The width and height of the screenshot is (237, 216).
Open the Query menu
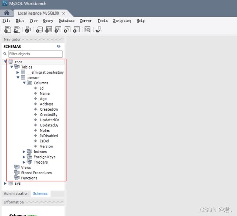coord(48,20)
